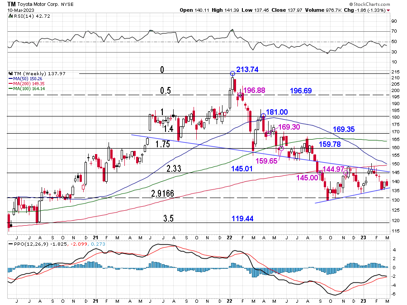Select the blue circle marker at the 213.74 peak

pyautogui.click(x=232, y=74)
